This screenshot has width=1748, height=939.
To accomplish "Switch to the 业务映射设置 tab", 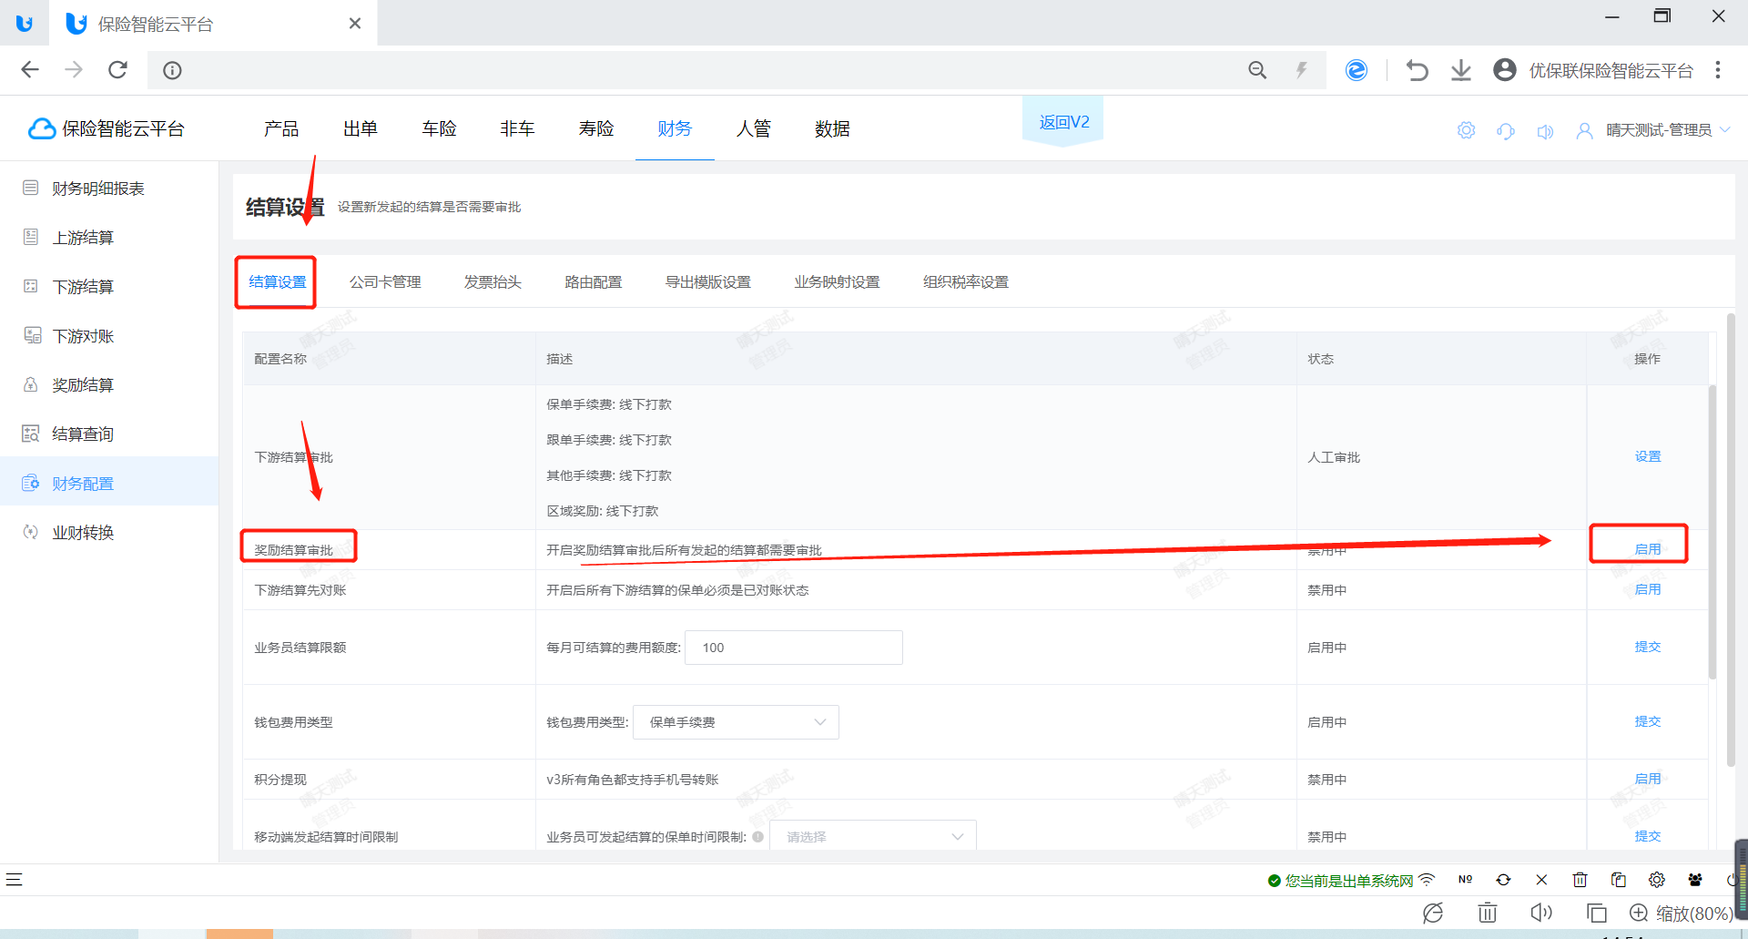I will 837,282.
